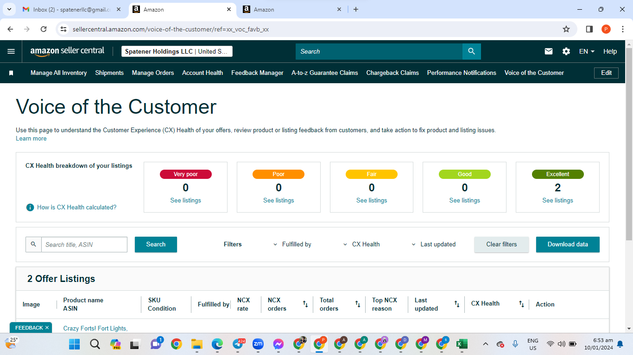Show hidden system tray icons
Viewport: 633px width, 355px height.
(x=485, y=344)
